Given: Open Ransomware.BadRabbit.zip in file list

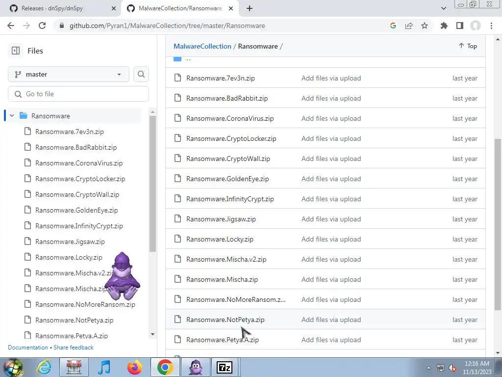Looking at the screenshot, I should (x=227, y=98).
